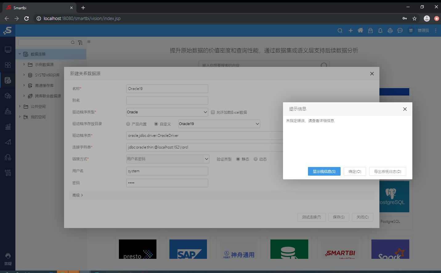
Task: Expand the SYSTEM知识库 tree node
Action: (24, 75)
